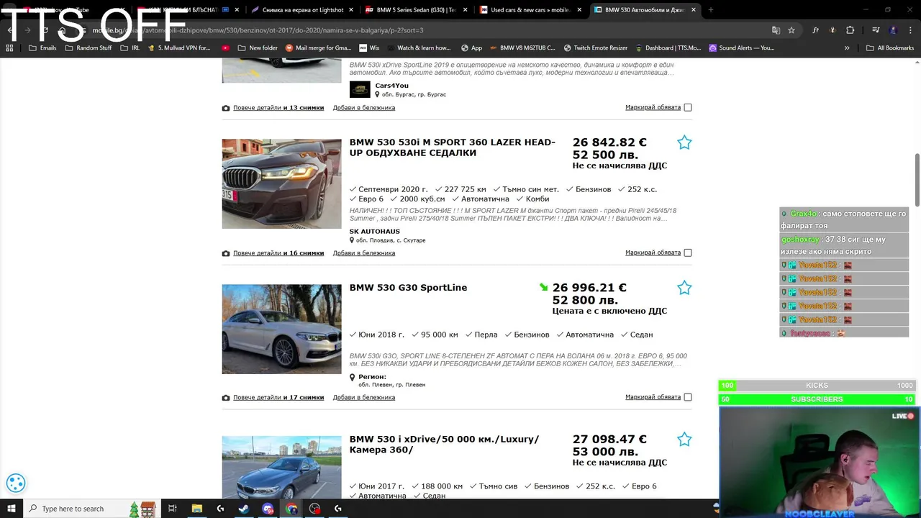Open the Twitch Emote Resizer bookmark
Image resolution: width=921 pixels, height=518 pixels.
coord(595,48)
